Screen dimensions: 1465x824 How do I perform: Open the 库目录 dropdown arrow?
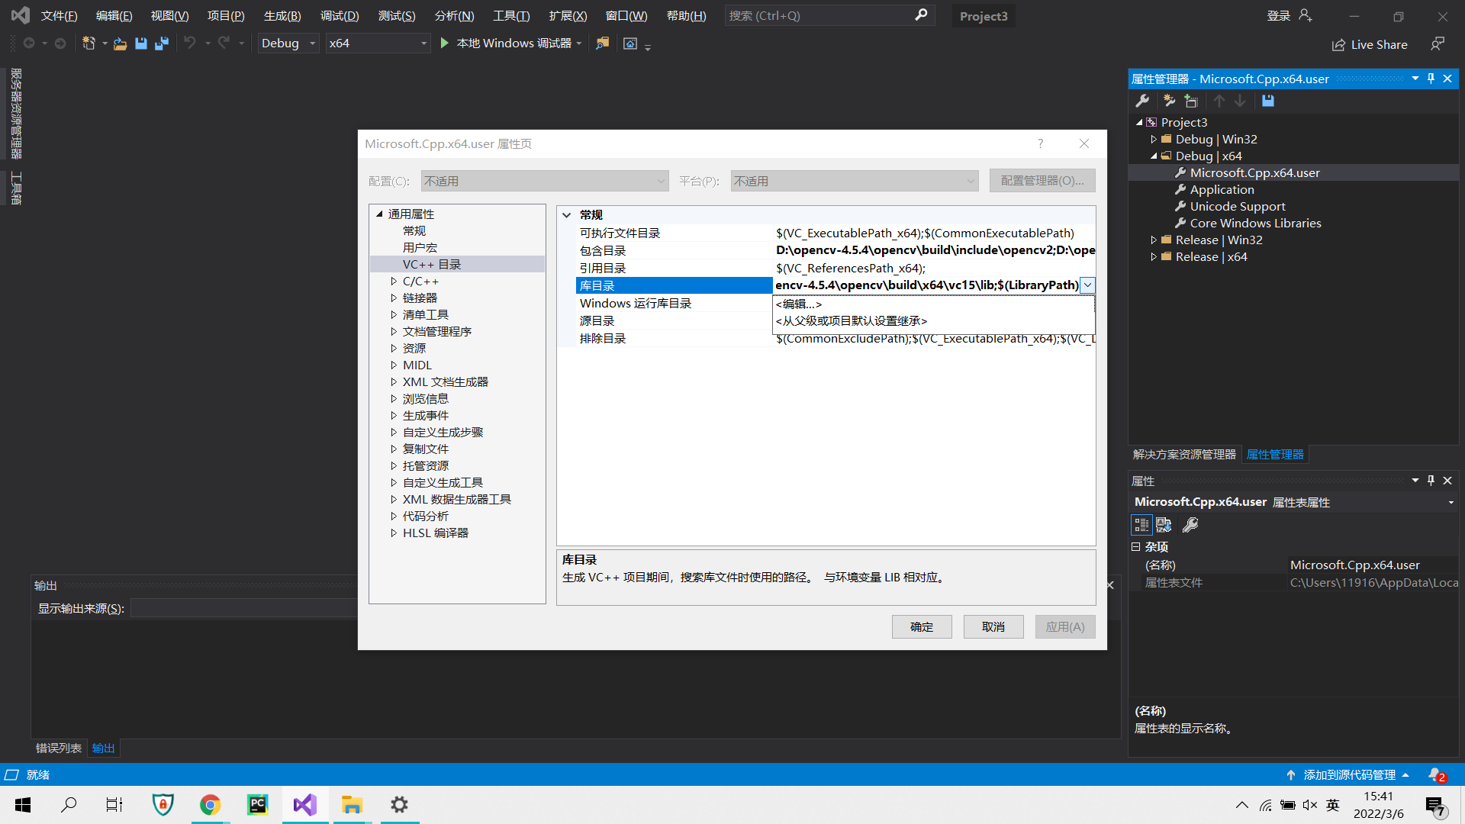click(x=1088, y=285)
